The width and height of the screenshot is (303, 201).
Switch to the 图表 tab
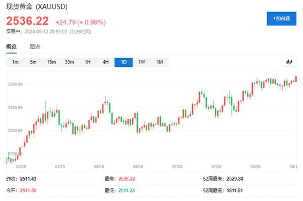point(35,47)
